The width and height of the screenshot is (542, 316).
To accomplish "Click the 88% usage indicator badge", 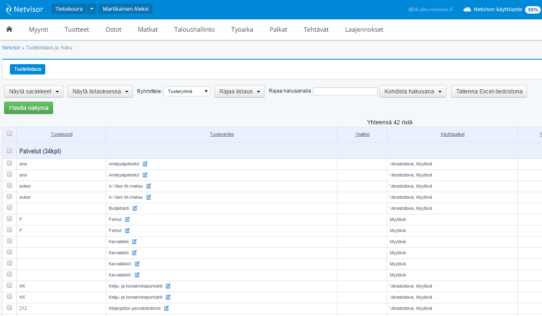I will pos(533,9).
